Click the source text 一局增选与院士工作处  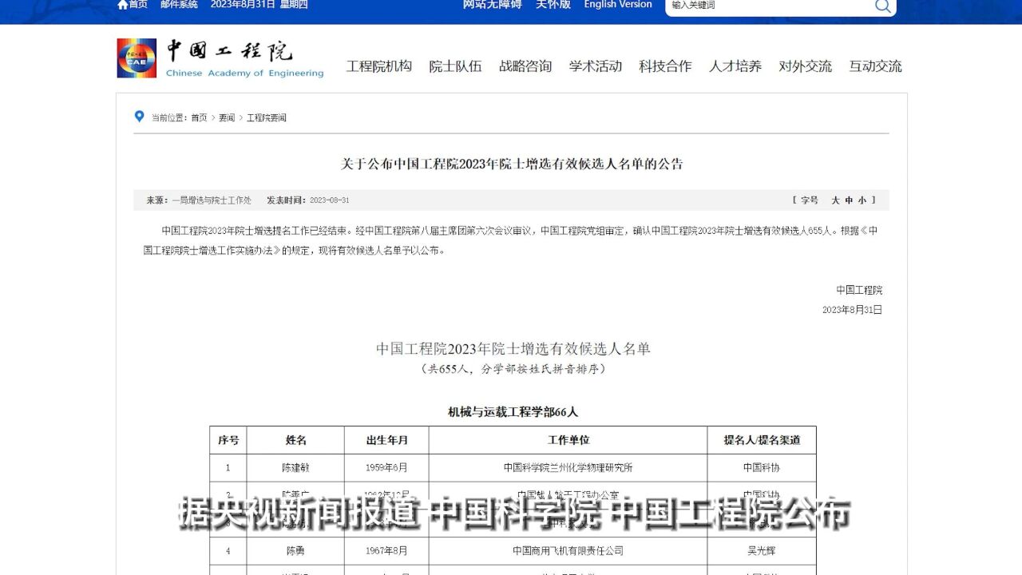212,200
